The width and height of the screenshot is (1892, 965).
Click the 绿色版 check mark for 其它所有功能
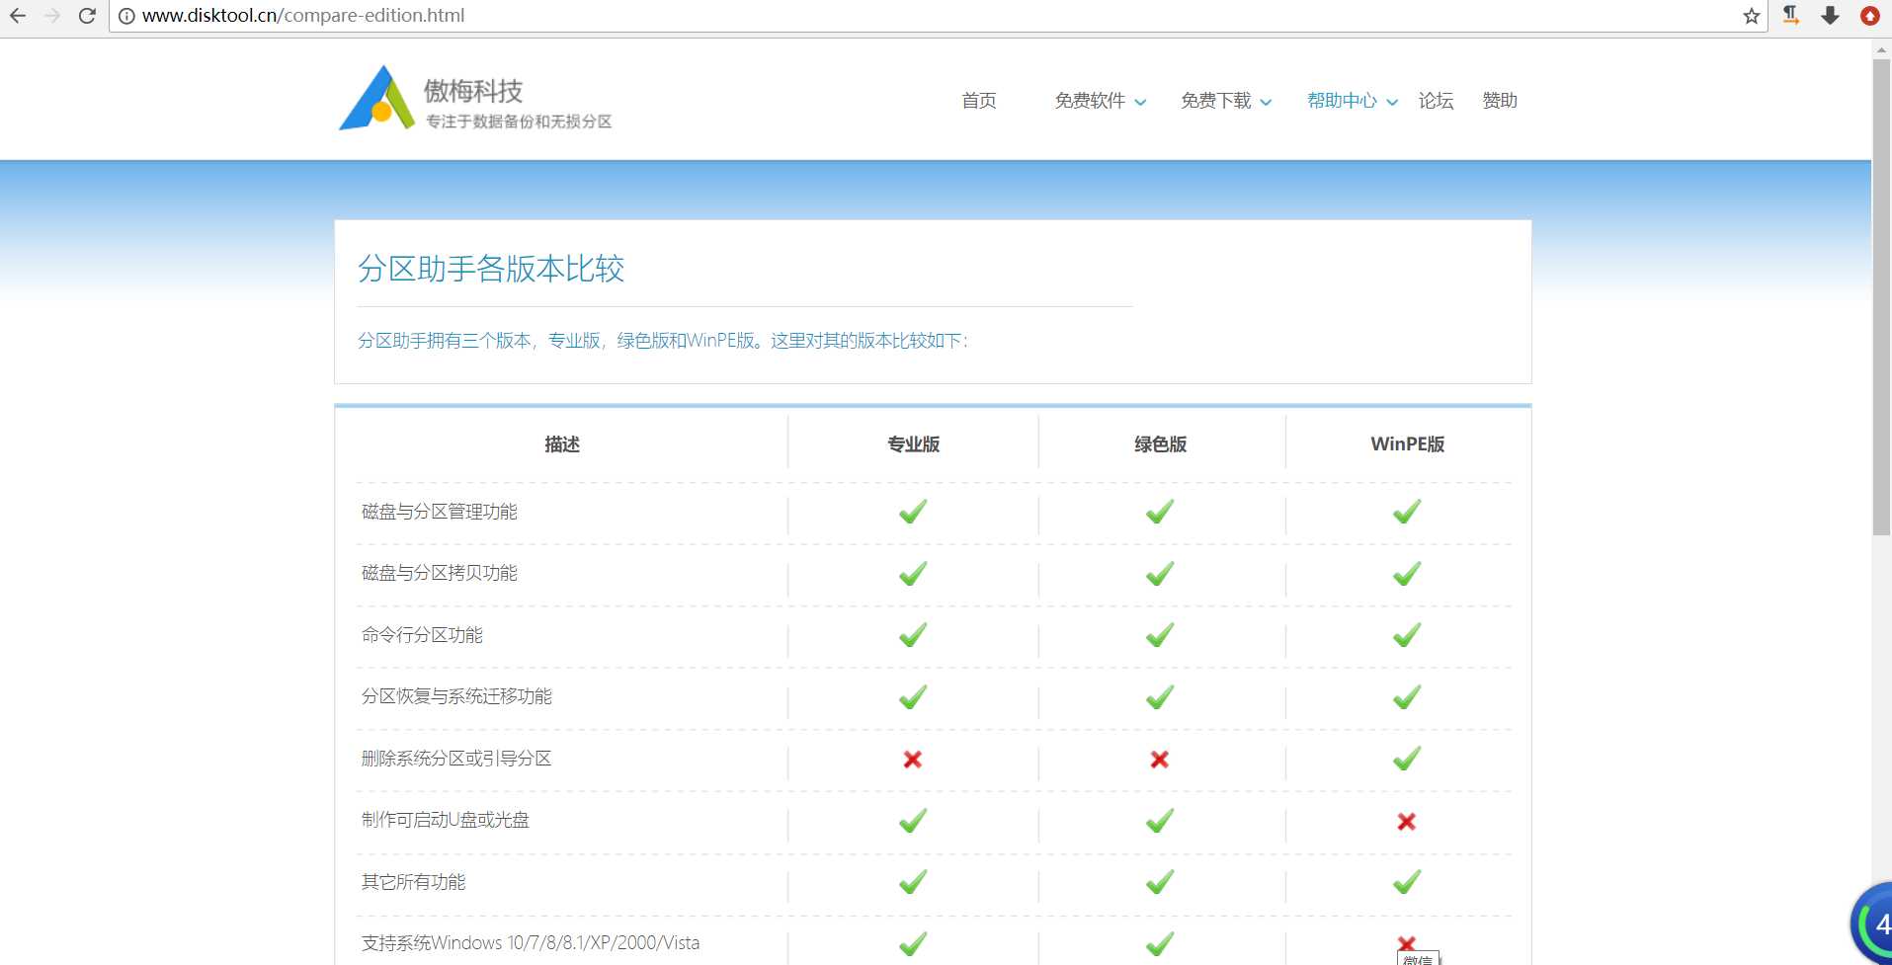(x=1160, y=882)
